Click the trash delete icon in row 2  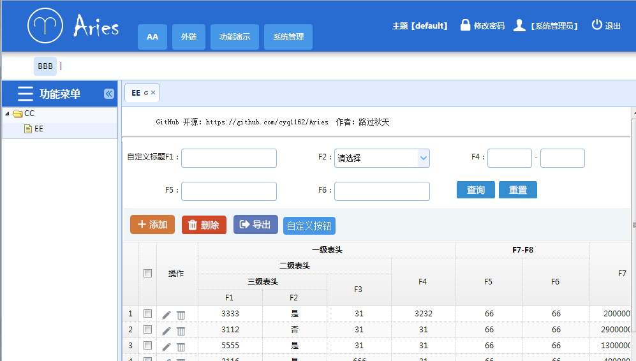pyautogui.click(x=181, y=331)
